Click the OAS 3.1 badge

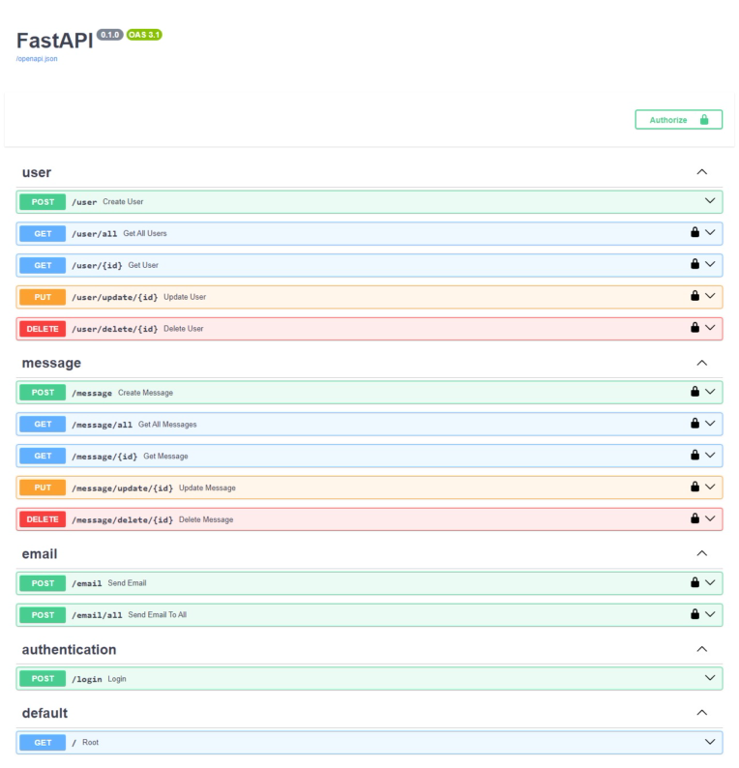(x=144, y=35)
